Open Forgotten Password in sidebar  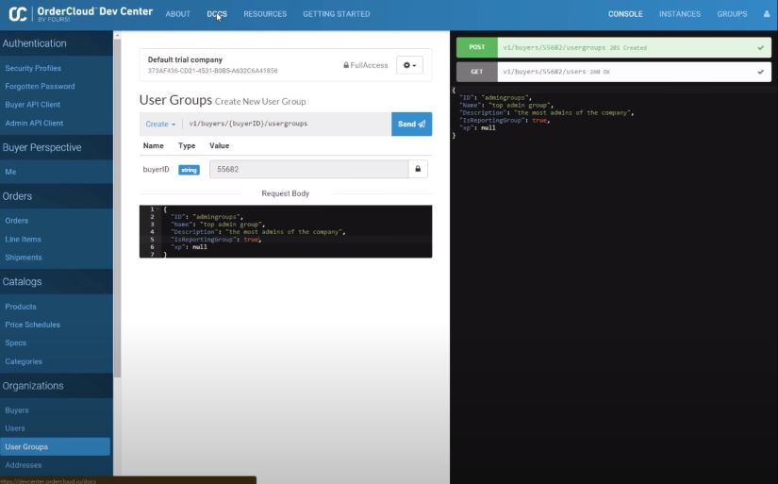(x=40, y=87)
